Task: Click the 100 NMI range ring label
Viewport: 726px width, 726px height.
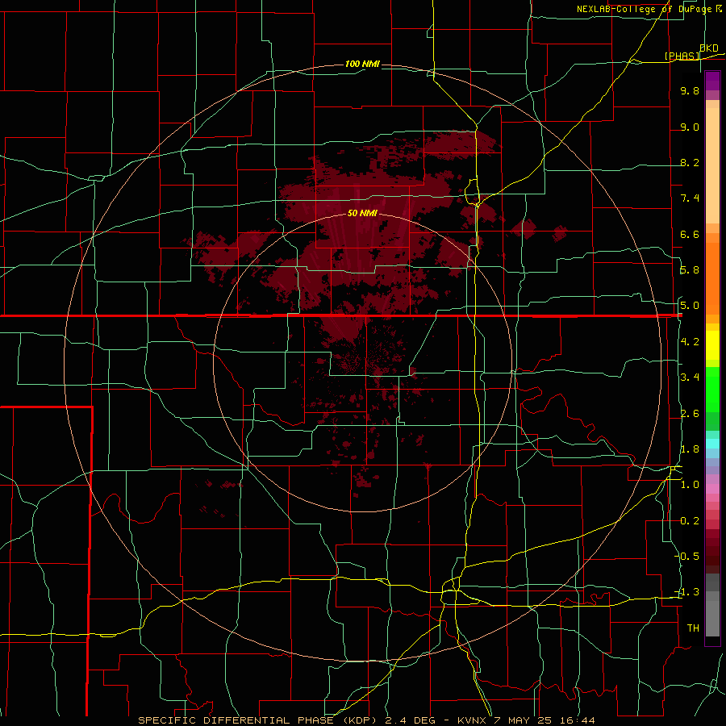Action: [x=362, y=64]
